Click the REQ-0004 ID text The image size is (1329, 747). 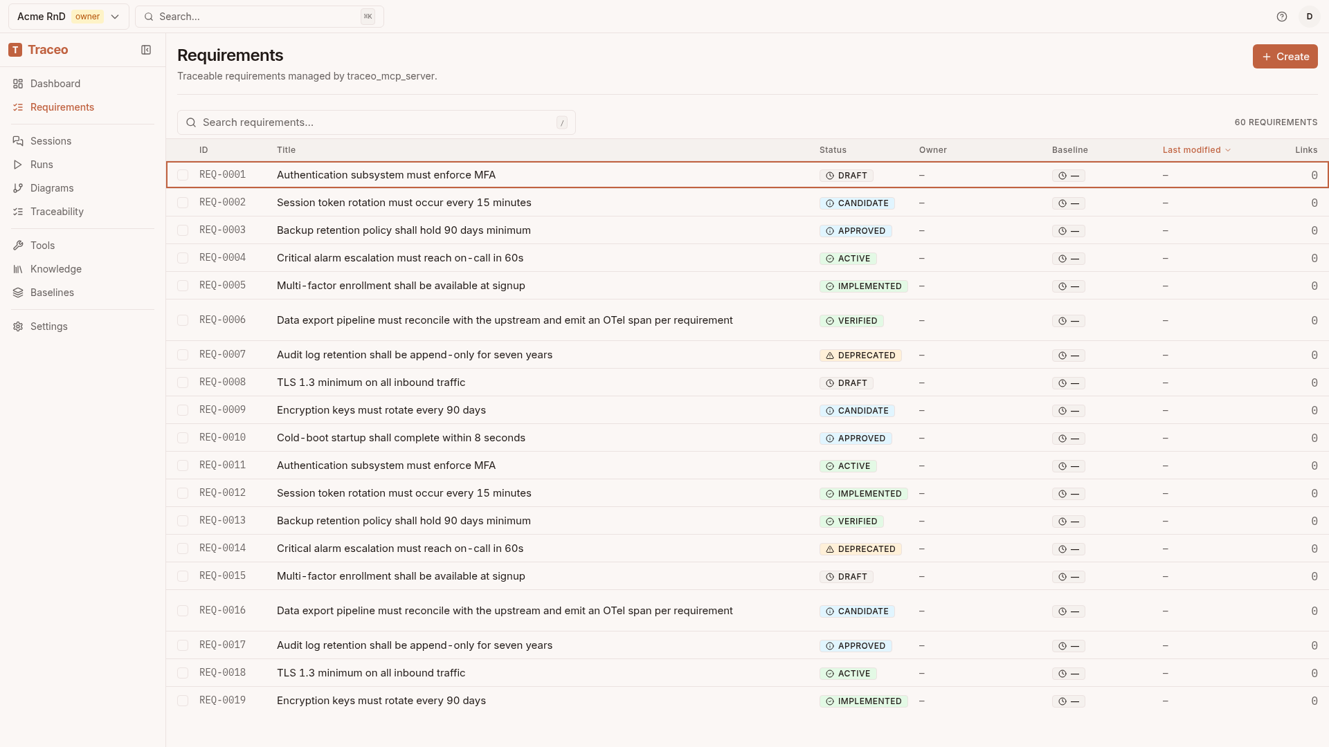[222, 258]
